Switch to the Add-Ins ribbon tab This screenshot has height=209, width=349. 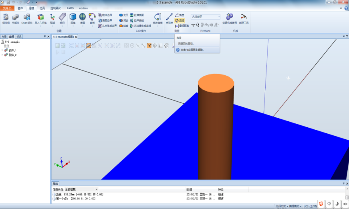click(83, 8)
